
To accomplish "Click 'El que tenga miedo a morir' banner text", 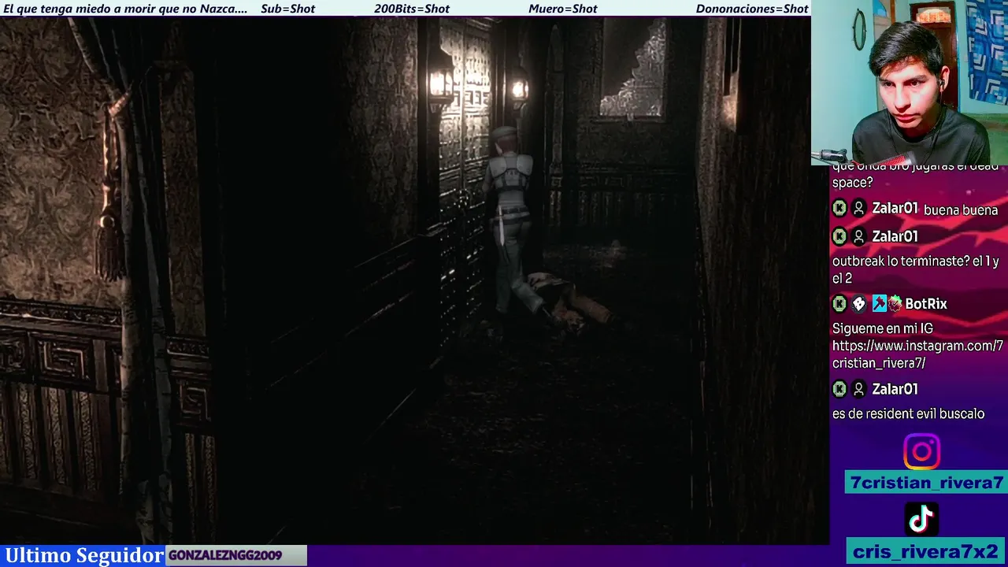I will coord(125,9).
